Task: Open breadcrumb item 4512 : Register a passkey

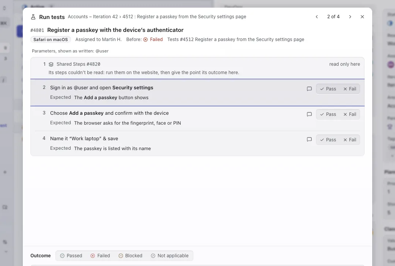Action: [185, 17]
